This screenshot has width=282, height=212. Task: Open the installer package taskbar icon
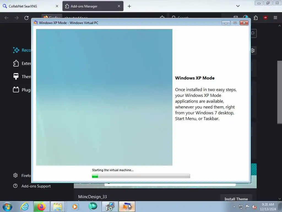[110, 206]
